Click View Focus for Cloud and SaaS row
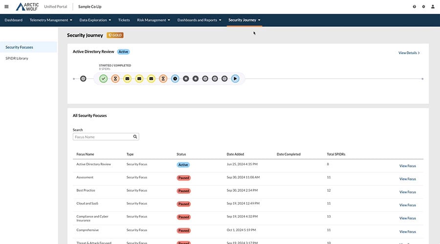 pyautogui.click(x=407, y=205)
